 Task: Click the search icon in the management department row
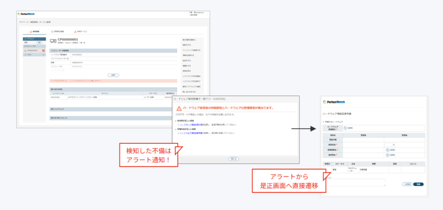(388, 150)
